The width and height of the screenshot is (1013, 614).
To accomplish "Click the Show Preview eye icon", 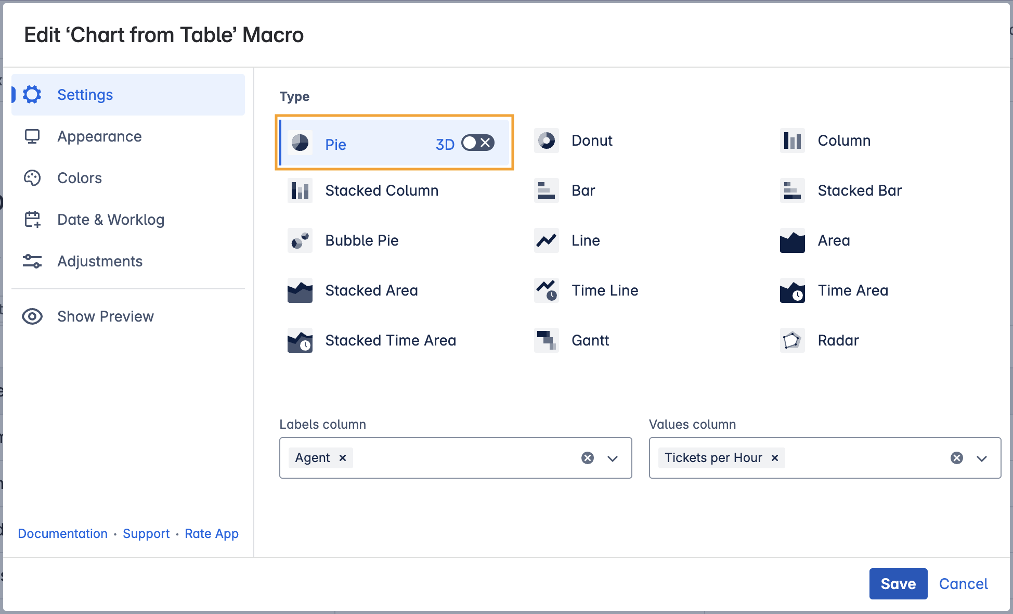I will point(32,316).
